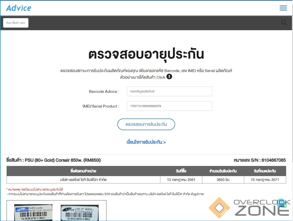Open the hamburger menu icon
293x221 pixels.
(283, 8)
